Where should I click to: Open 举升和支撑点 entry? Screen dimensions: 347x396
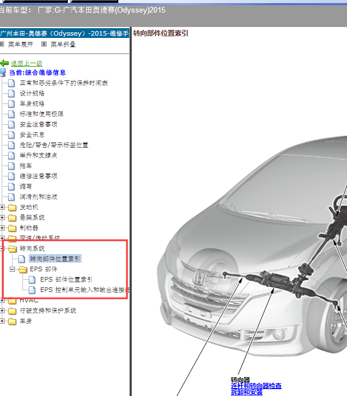pos(38,155)
